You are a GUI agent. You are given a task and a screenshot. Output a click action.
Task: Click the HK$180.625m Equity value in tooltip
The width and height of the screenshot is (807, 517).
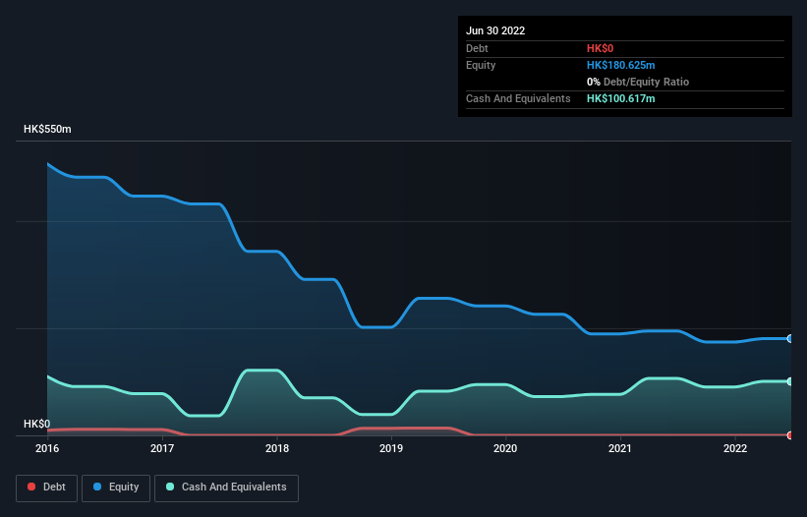[620, 65]
